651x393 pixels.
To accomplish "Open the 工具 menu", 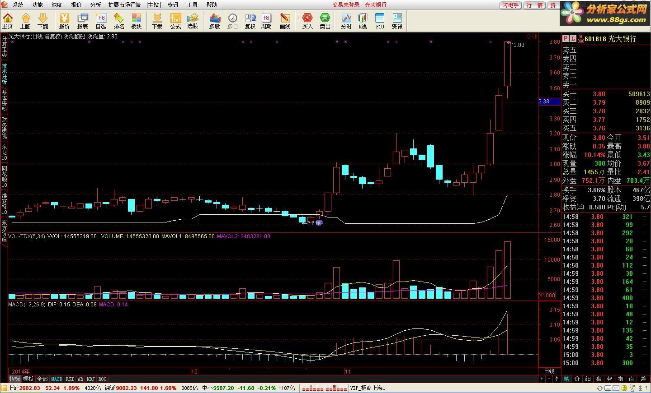I will click(x=192, y=5).
